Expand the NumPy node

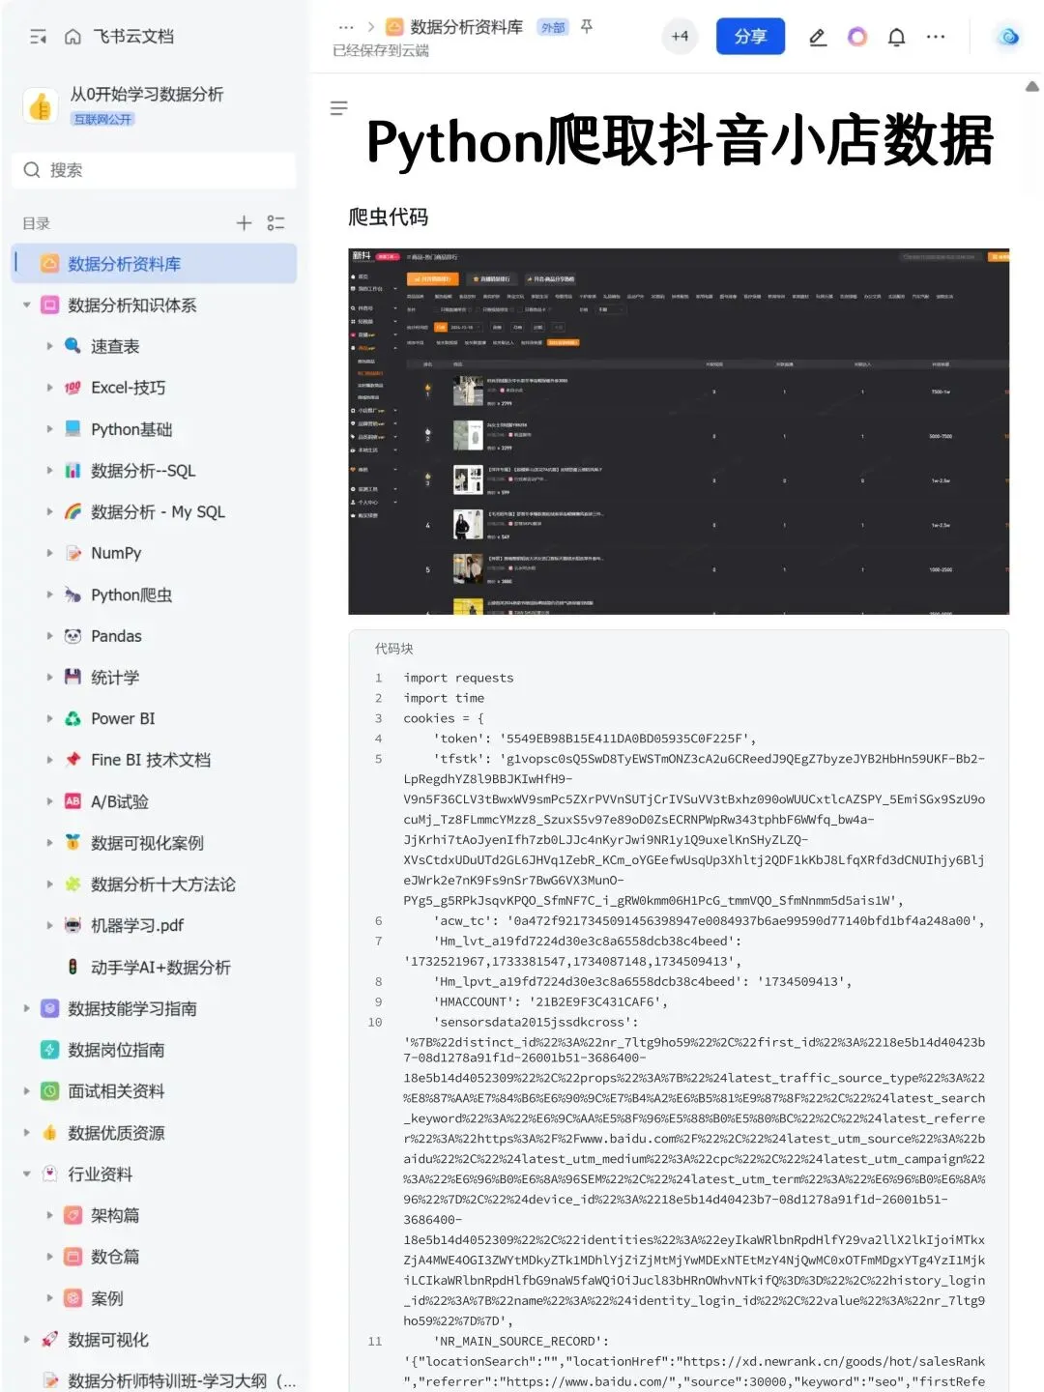[49, 553]
